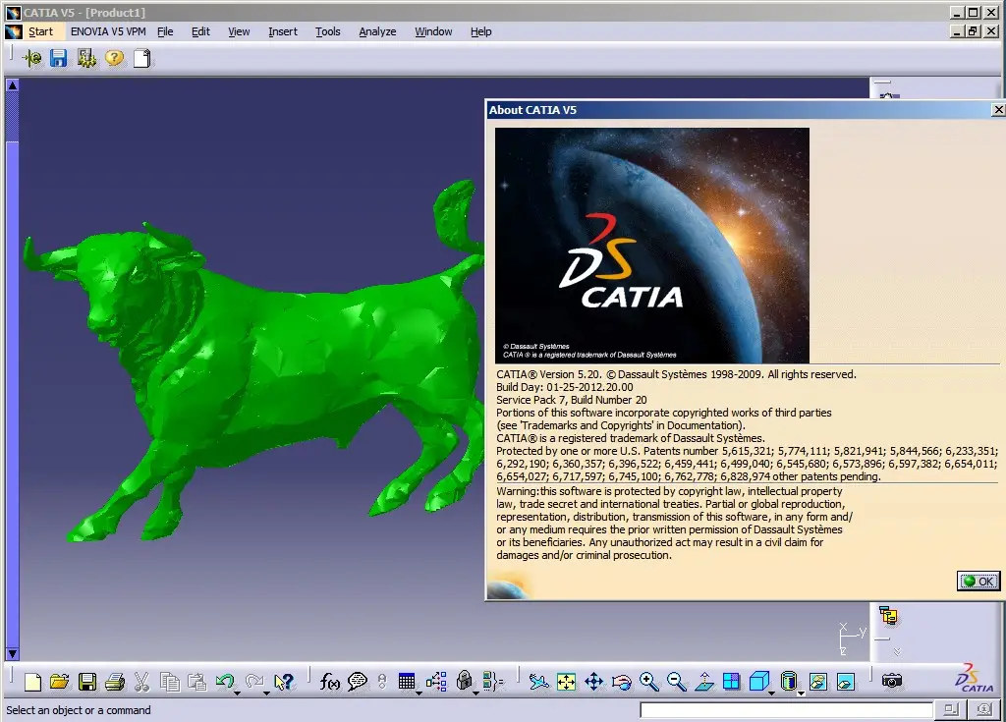1006x722 pixels.
Task: Open the File menu
Action: coord(165,31)
